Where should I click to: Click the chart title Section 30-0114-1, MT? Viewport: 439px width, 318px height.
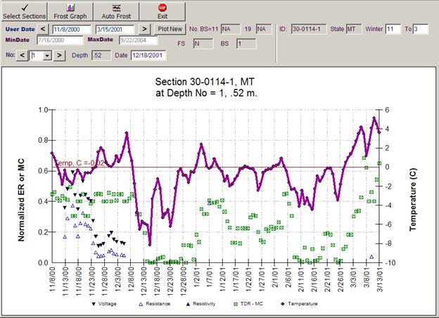pos(205,82)
